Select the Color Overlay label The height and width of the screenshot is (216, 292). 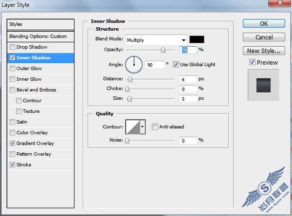point(32,133)
